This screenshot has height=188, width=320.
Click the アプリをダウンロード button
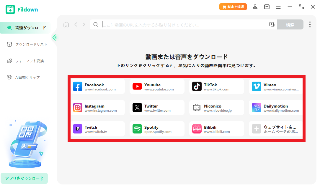24,178
